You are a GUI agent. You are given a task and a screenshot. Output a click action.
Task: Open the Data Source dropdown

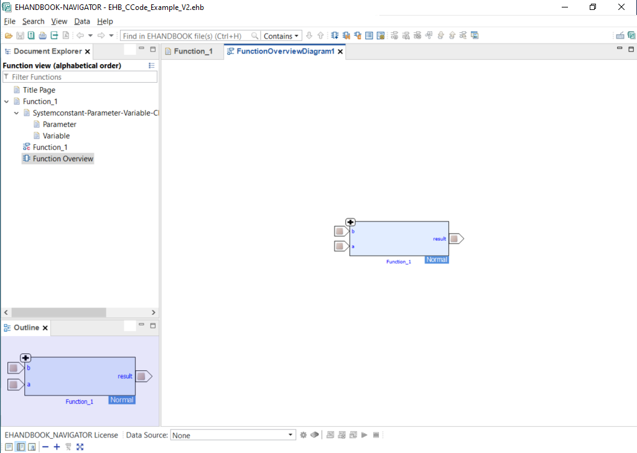tap(233, 435)
